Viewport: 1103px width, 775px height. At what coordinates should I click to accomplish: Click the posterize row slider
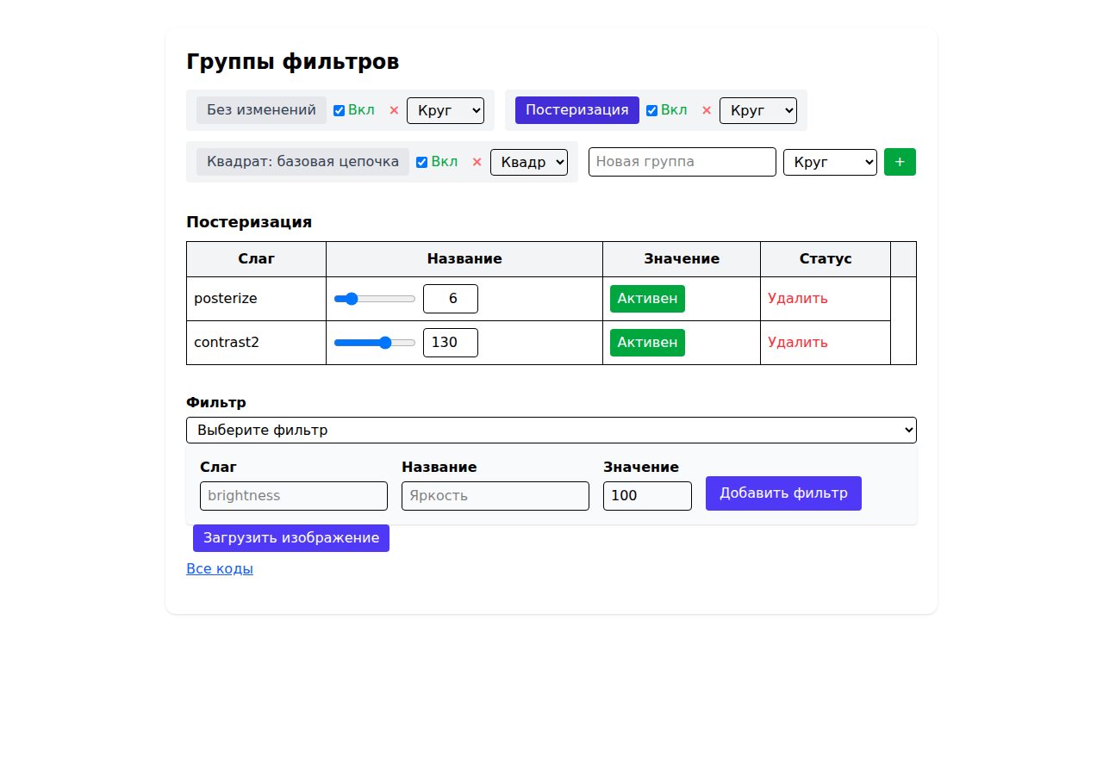(375, 299)
